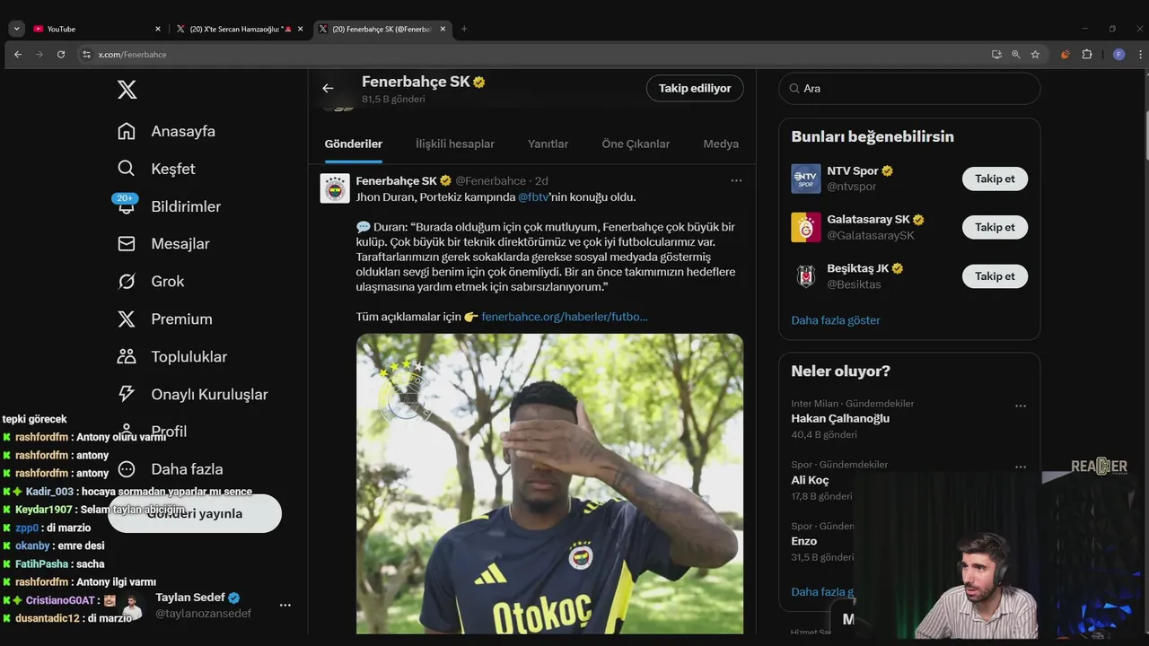Open Daha fazla circle menu
Viewport: 1149px width, 646px height.
coord(171,469)
